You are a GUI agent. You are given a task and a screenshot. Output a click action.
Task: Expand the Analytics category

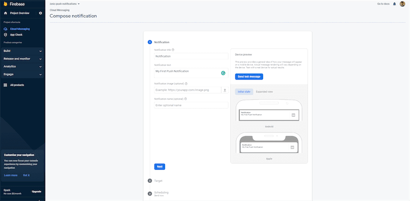23,66
